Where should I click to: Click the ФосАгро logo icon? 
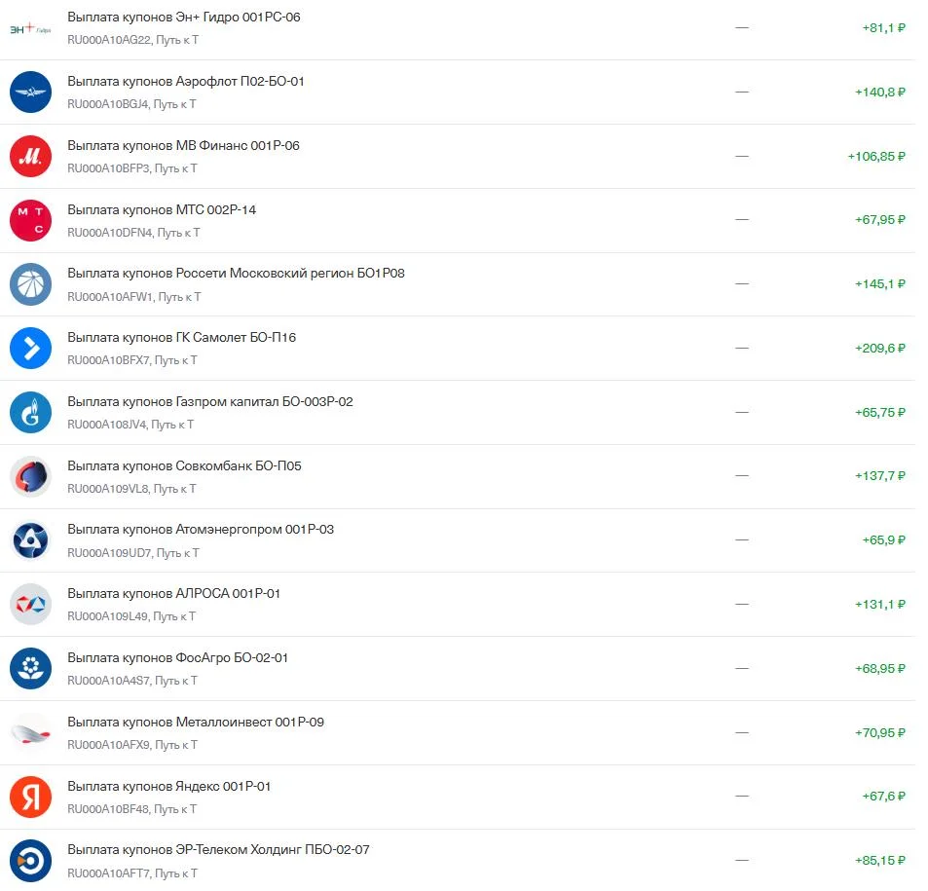click(x=31, y=669)
